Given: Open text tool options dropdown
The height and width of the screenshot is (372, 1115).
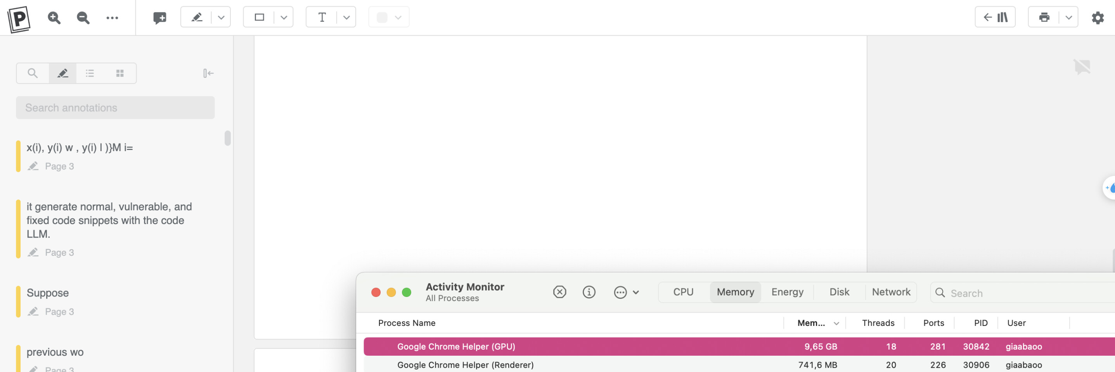Looking at the screenshot, I should (346, 17).
